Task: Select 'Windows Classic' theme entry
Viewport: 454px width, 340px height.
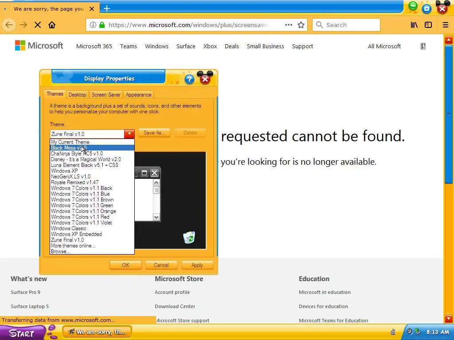Action: [x=92, y=228]
